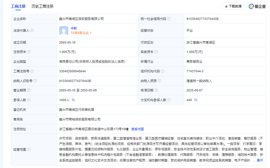Open legal representative 徐敏's profile link
Viewport: 270px width, 168px height.
coord(74,28)
